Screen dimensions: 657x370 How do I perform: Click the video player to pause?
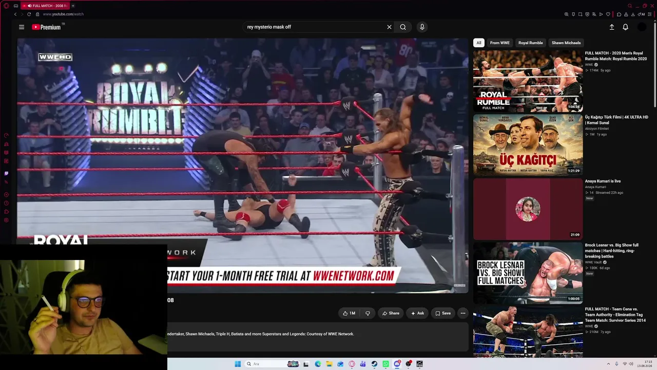[243, 165]
